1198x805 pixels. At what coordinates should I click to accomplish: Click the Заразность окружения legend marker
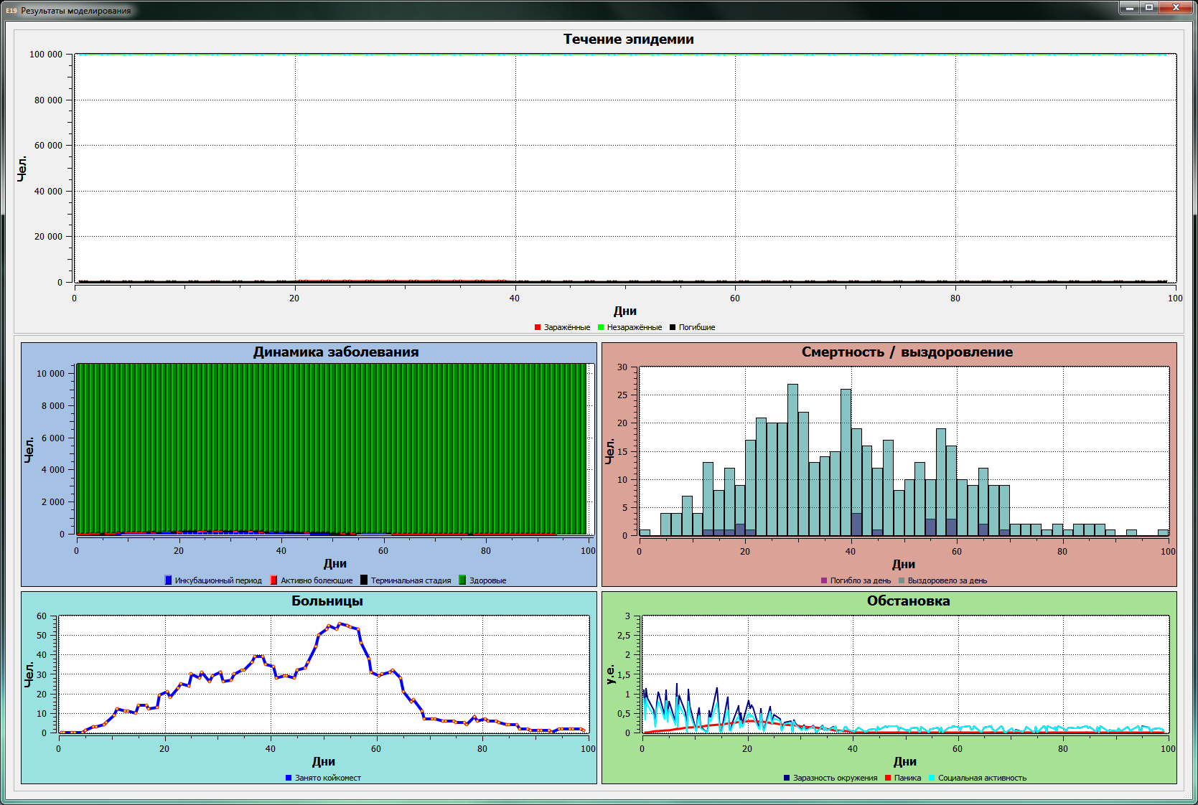(787, 778)
